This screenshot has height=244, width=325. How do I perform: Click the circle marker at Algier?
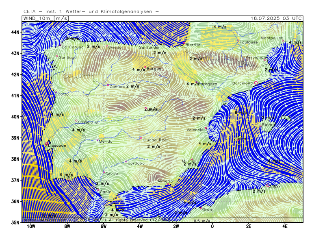267,185
